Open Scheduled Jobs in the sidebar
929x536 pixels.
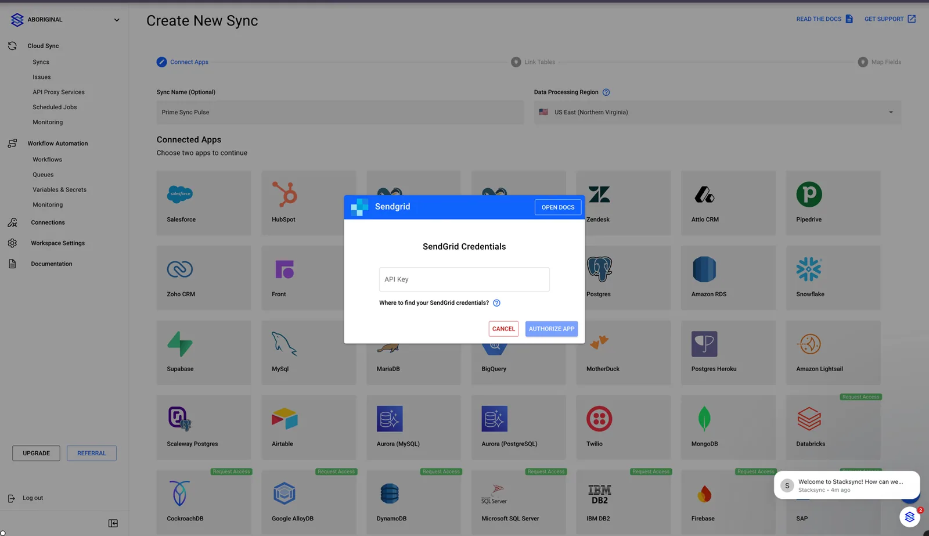tap(55, 107)
